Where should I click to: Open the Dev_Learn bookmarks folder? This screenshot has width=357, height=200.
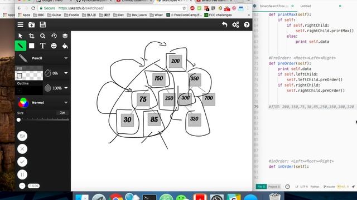[x=137, y=15]
